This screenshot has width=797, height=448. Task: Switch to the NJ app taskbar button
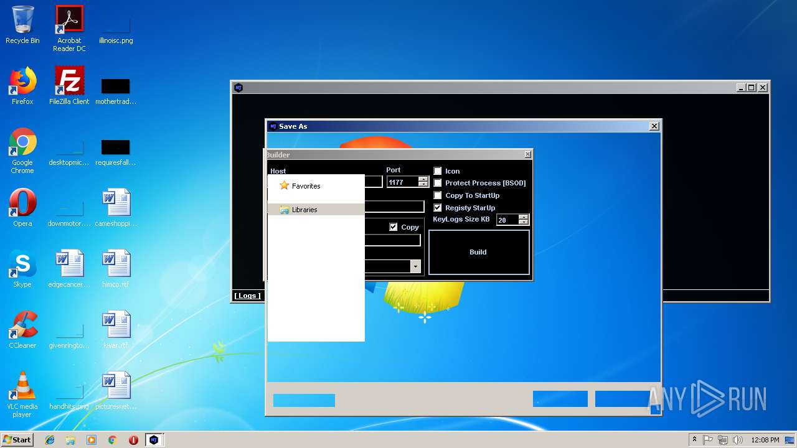tap(154, 440)
